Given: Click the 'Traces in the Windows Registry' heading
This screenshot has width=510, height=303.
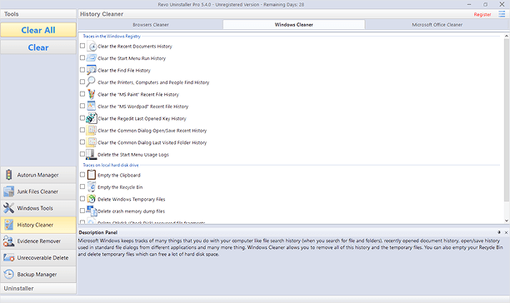Looking at the screenshot, I should point(112,36).
